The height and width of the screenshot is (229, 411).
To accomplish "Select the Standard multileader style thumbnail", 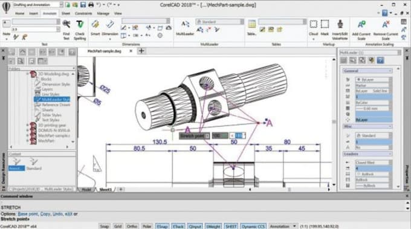I will 34,164.
